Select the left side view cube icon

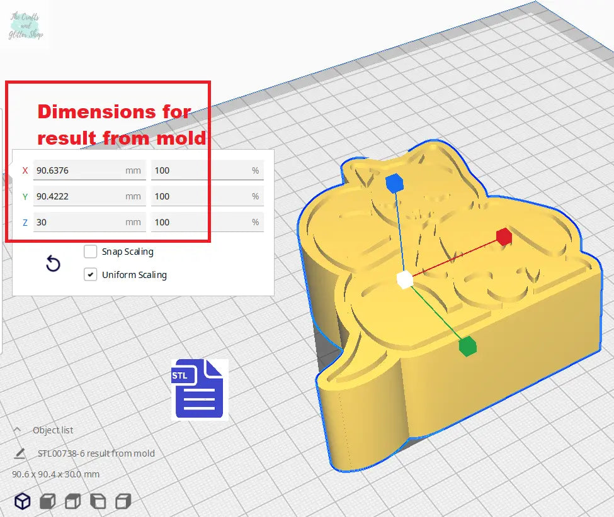pos(98,501)
